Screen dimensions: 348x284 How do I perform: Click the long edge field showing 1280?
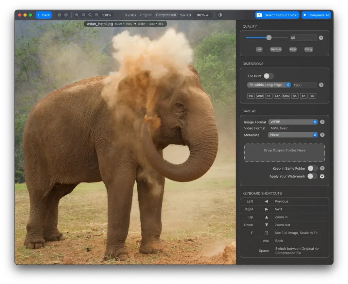click(304, 85)
